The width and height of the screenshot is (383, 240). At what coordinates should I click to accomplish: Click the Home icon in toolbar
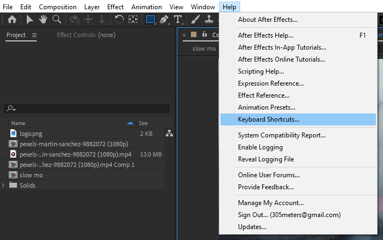point(11,20)
